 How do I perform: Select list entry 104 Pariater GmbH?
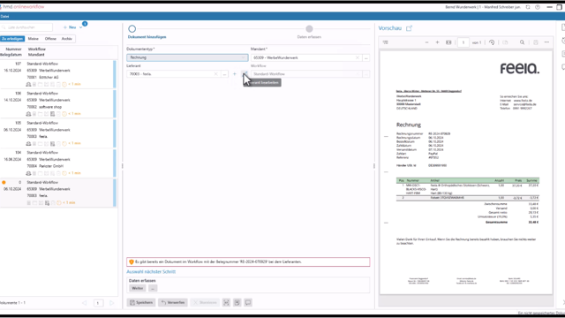click(57, 163)
